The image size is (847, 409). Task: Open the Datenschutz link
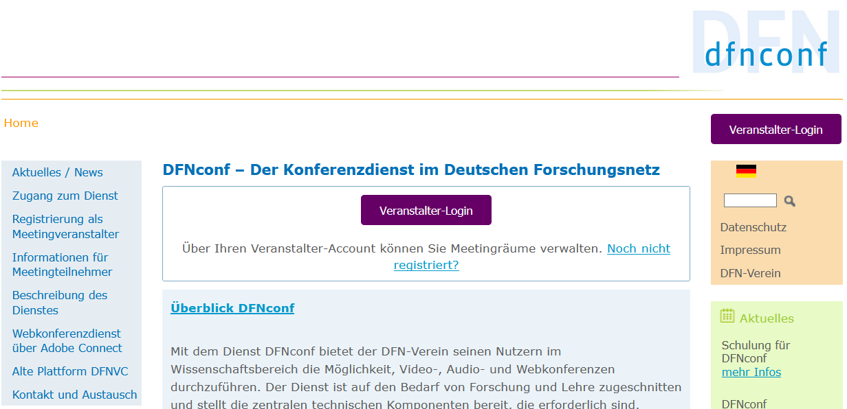tap(753, 227)
